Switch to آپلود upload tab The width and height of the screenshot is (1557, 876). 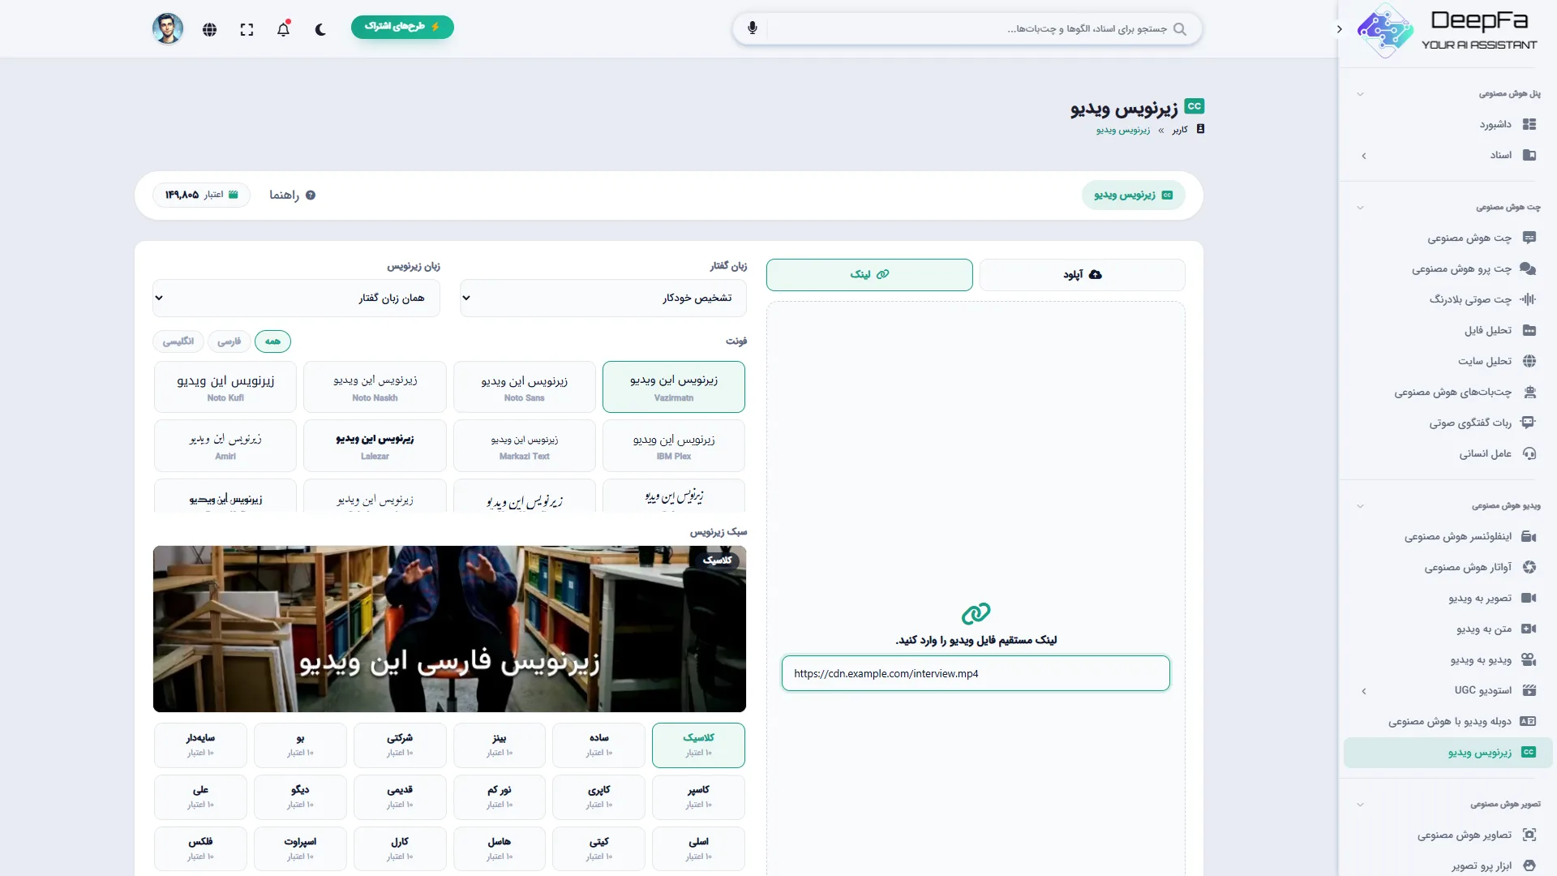click(x=1082, y=275)
